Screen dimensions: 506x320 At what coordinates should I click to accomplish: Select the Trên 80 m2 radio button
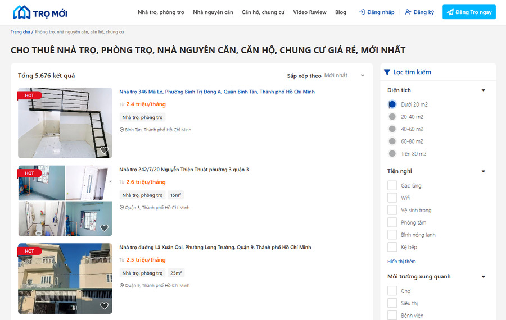pyautogui.click(x=392, y=154)
